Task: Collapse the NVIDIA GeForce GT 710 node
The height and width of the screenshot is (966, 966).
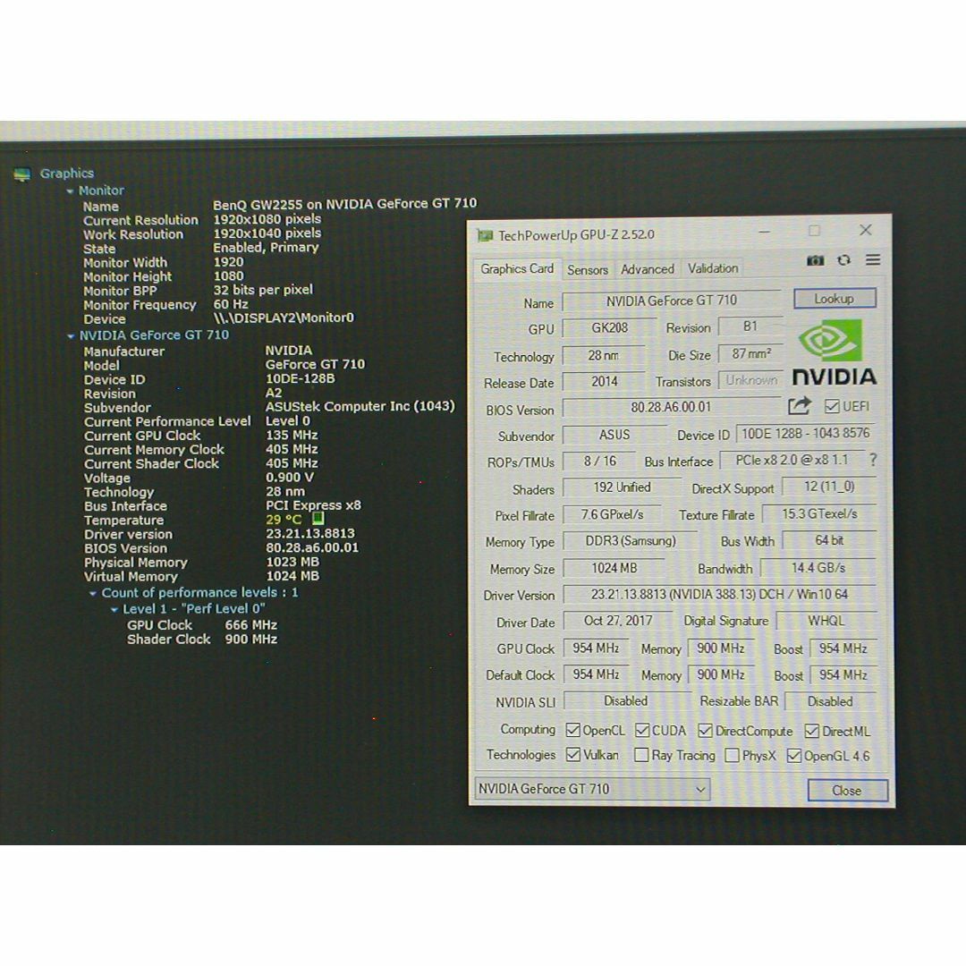Action: click(71, 335)
